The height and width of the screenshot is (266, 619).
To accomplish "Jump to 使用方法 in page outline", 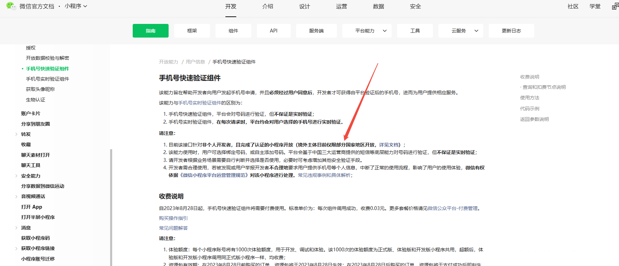I will 530,98.
